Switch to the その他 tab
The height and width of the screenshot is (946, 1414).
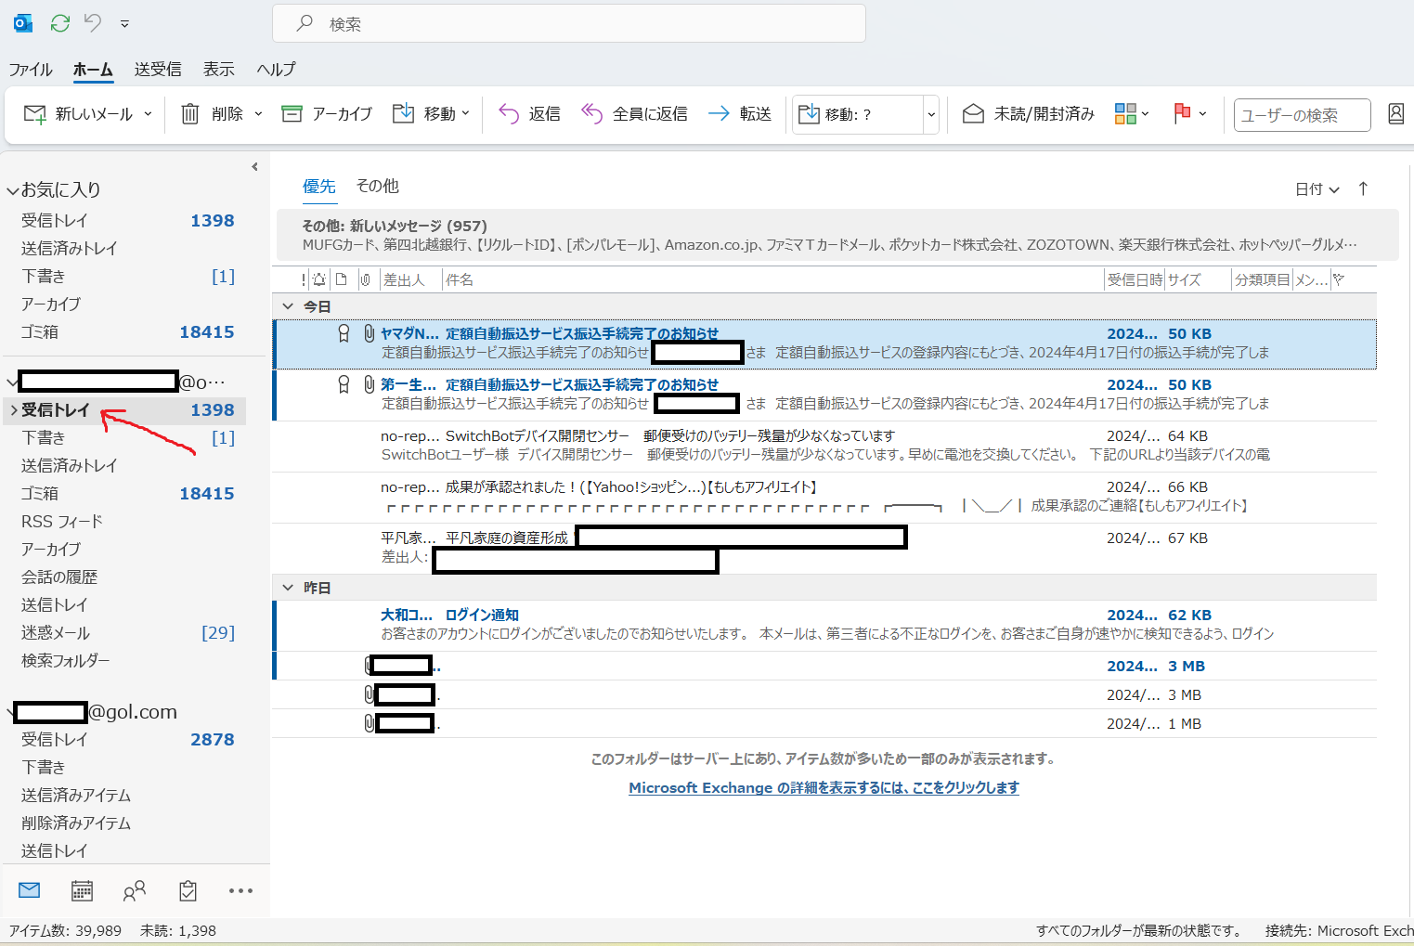[x=377, y=186]
